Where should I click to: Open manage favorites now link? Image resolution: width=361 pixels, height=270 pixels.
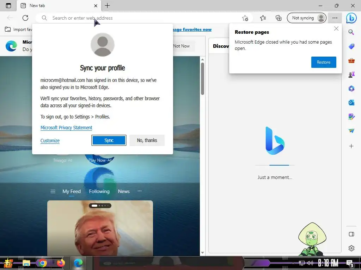(192, 30)
